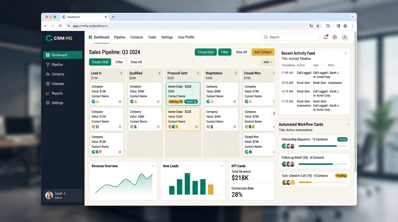The width and height of the screenshot is (398, 222).
Task: Click the Pipeline funnel icon in sidebar
Action: pos(48,64)
